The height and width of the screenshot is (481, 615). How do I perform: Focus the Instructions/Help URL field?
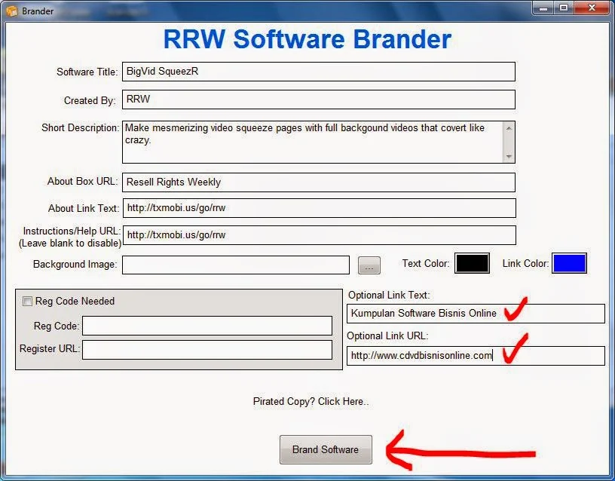(x=320, y=235)
